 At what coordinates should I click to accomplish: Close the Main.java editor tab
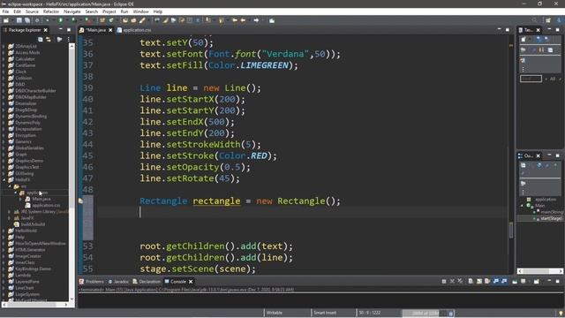[110, 30]
